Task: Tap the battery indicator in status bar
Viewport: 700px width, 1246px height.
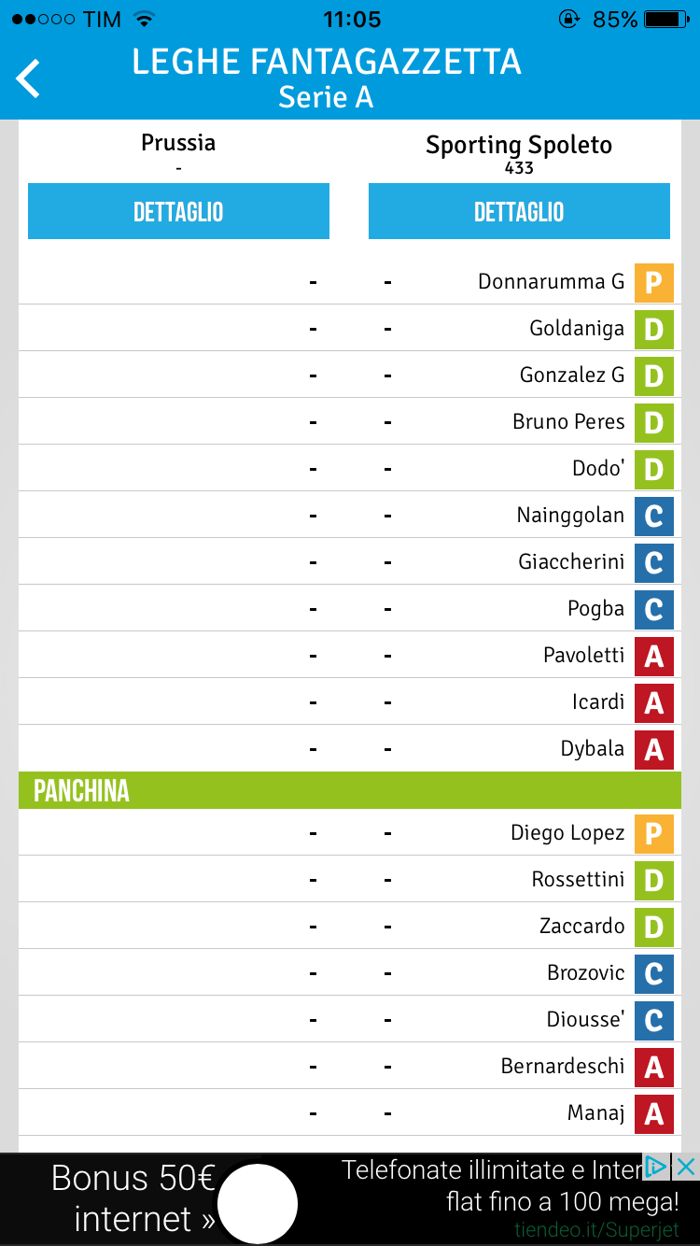Action: click(666, 20)
